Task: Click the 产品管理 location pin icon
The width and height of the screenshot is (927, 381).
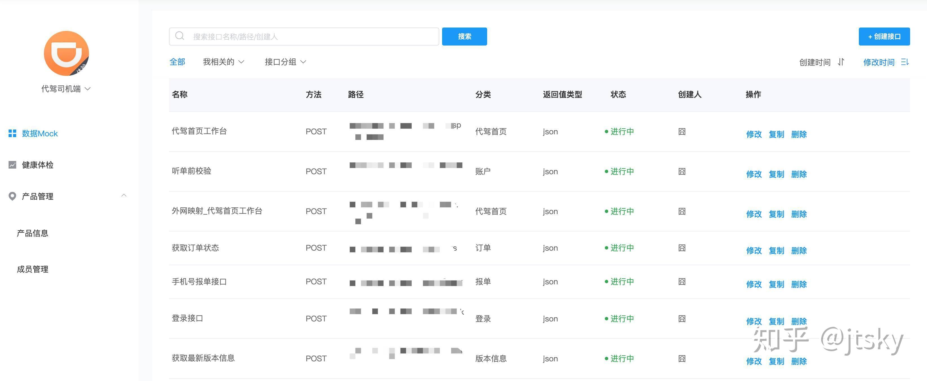Action: [x=12, y=196]
